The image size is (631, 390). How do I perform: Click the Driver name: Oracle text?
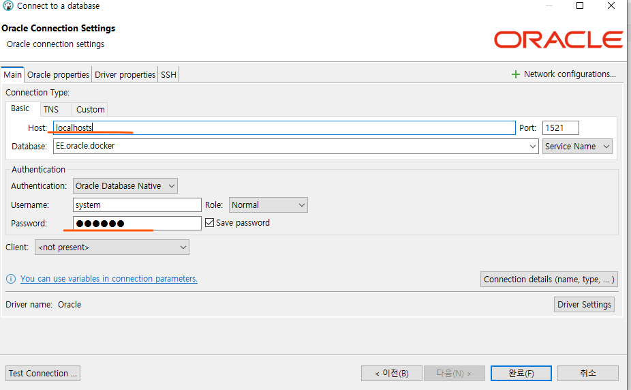click(x=44, y=305)
